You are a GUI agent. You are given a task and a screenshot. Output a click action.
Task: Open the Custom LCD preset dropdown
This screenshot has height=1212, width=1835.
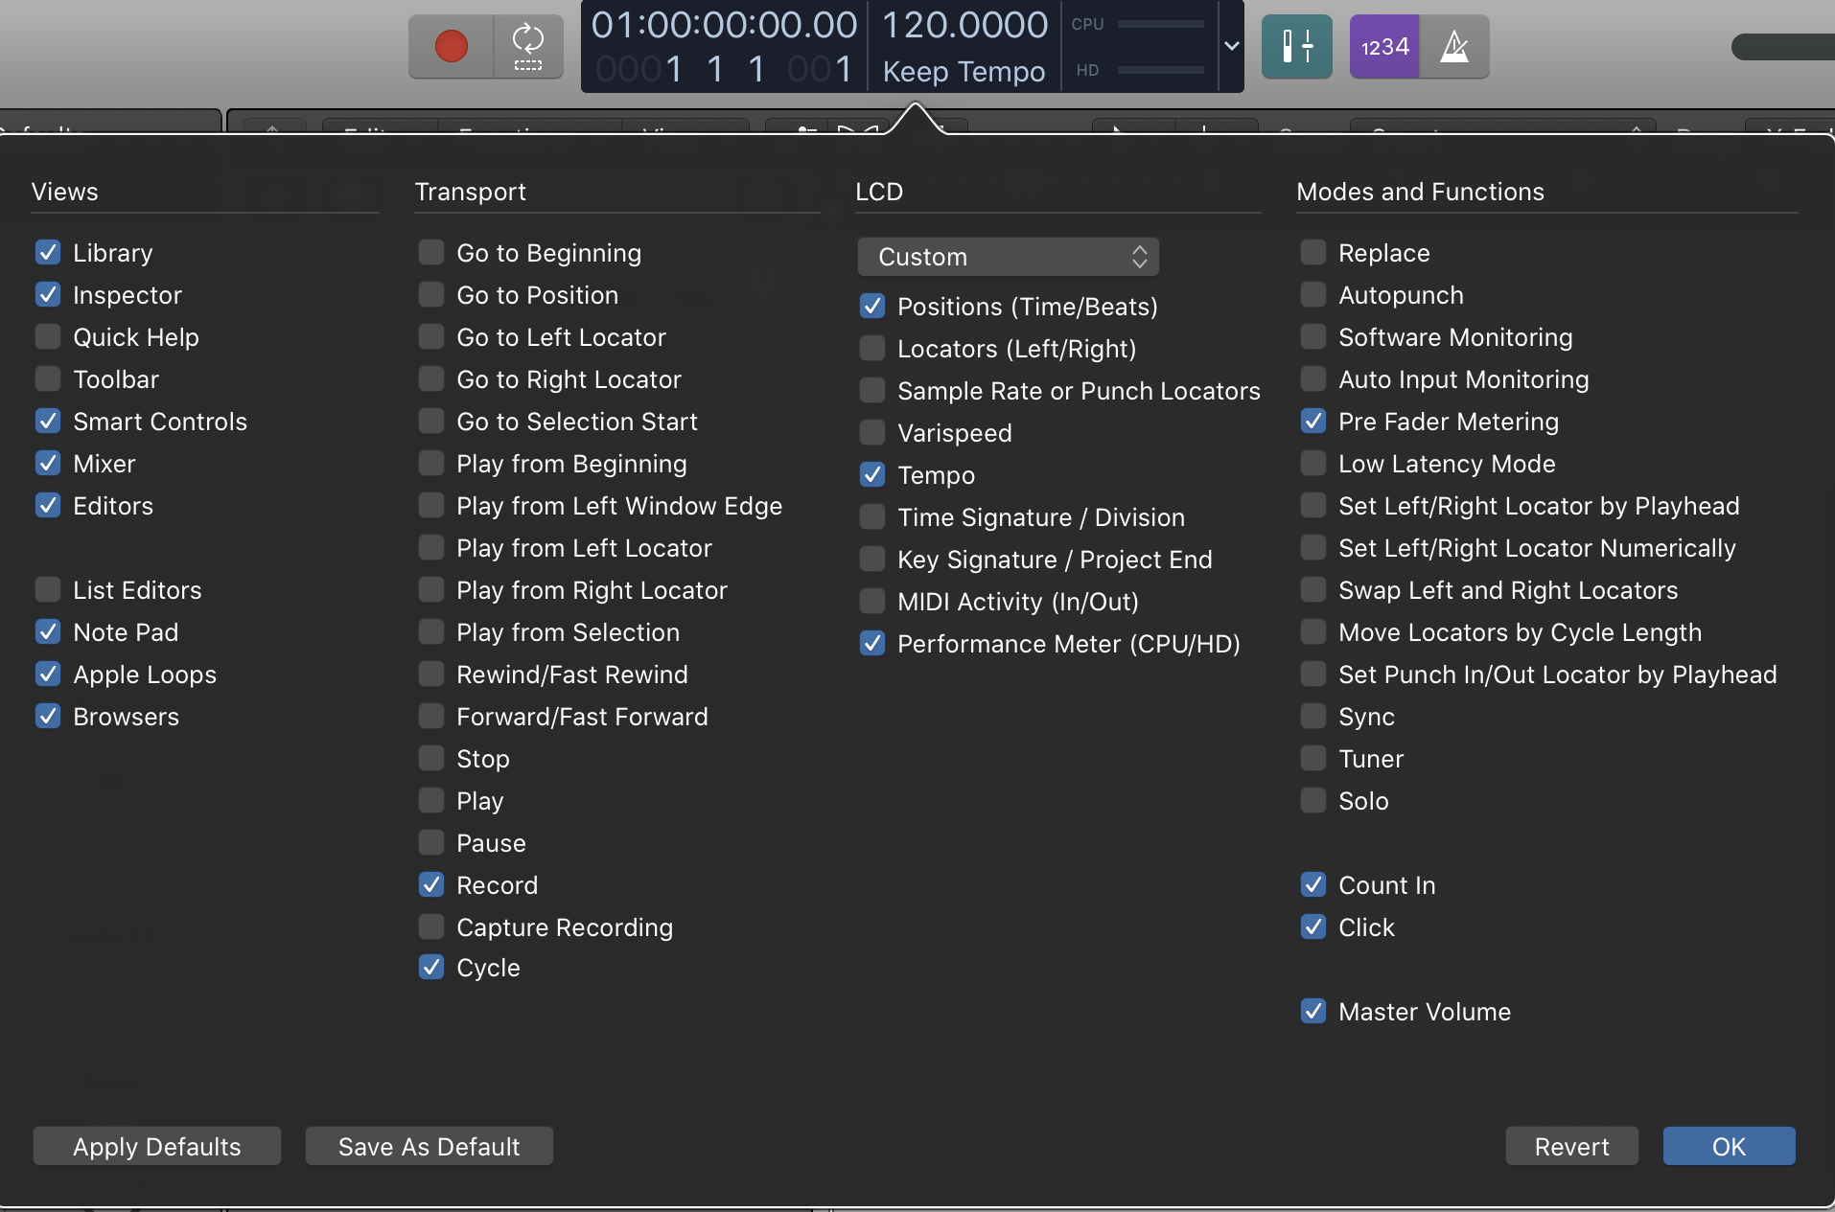(1009, 256)
